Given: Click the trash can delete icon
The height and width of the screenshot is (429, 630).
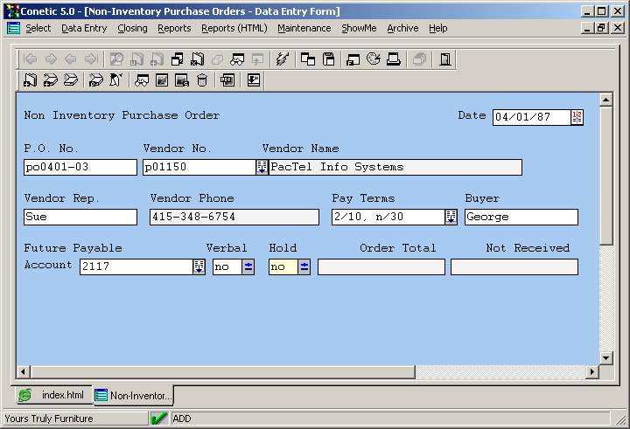Looking at the screenshot, I should 202,80.
